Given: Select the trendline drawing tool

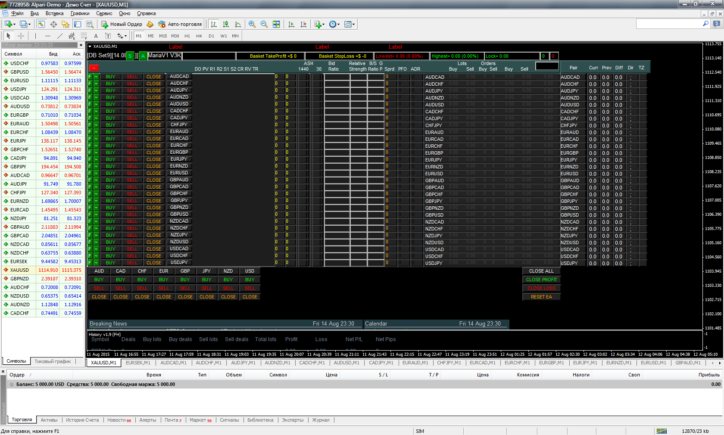Looking at the screenshot, I should click(x=59, y=36).
